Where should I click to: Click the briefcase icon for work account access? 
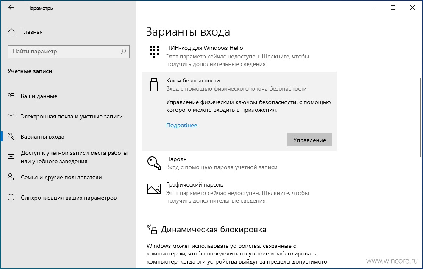[x=11, y=156]
